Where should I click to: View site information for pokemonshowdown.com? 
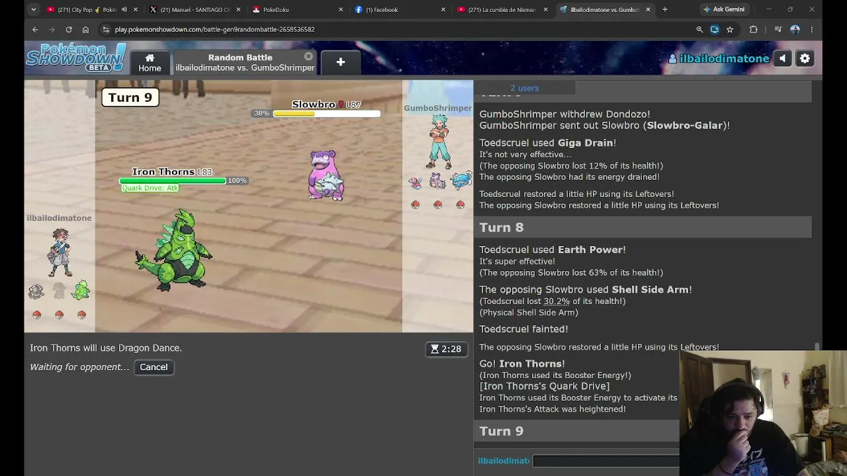pyautogui.click(x=106, y=29)
